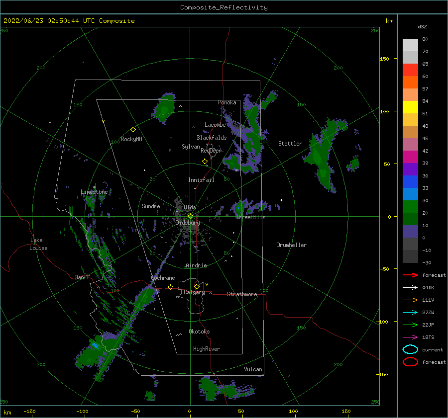Click the Ponoka town label

coord(227,102)
